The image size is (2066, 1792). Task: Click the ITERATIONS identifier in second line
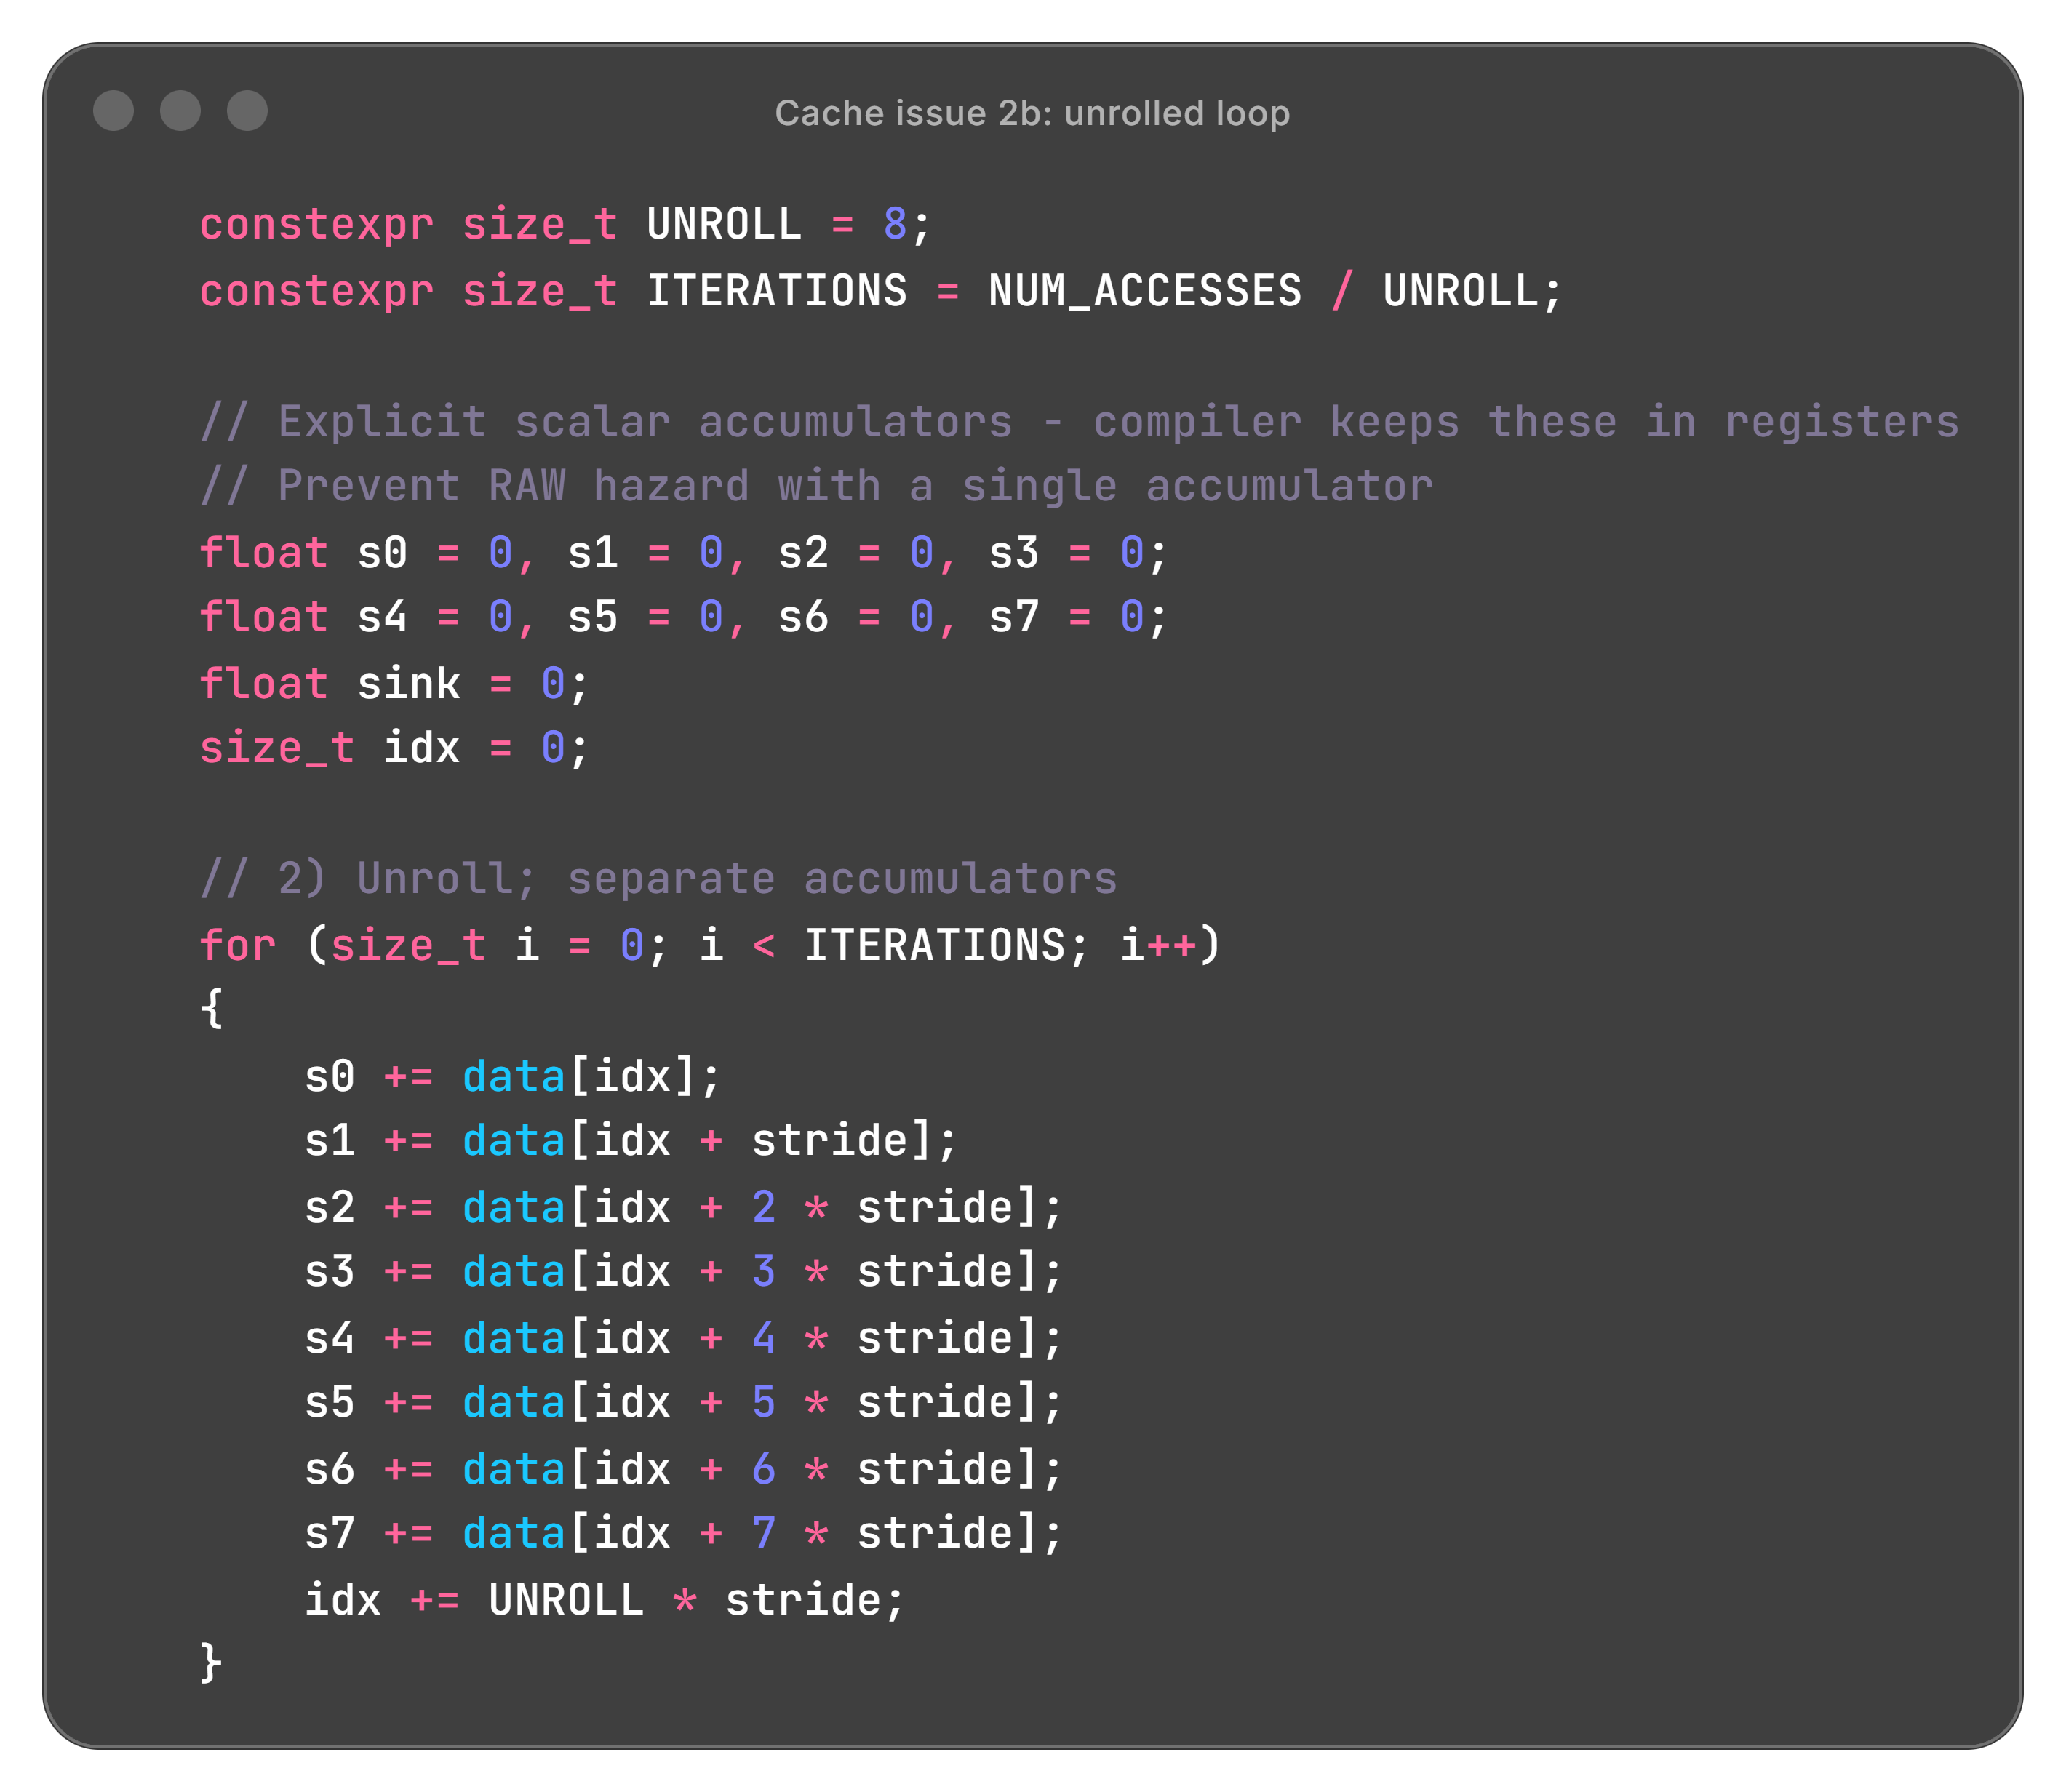click(x=776, y=291)
